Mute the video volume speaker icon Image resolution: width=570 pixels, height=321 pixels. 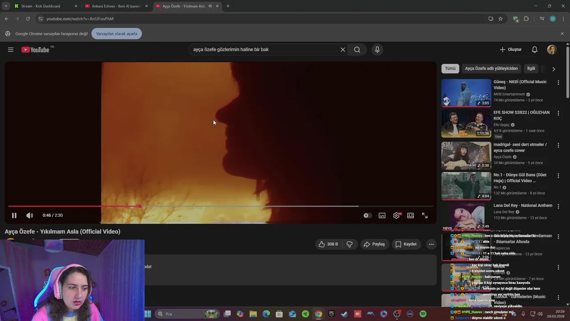(x=29, y=215)
